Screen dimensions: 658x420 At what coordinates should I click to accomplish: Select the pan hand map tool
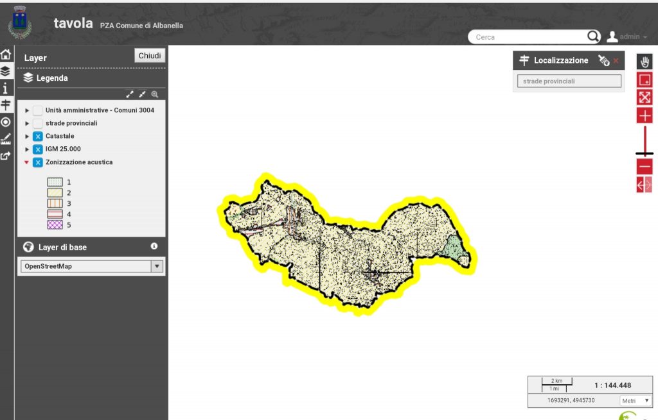[x=645, y=62]
